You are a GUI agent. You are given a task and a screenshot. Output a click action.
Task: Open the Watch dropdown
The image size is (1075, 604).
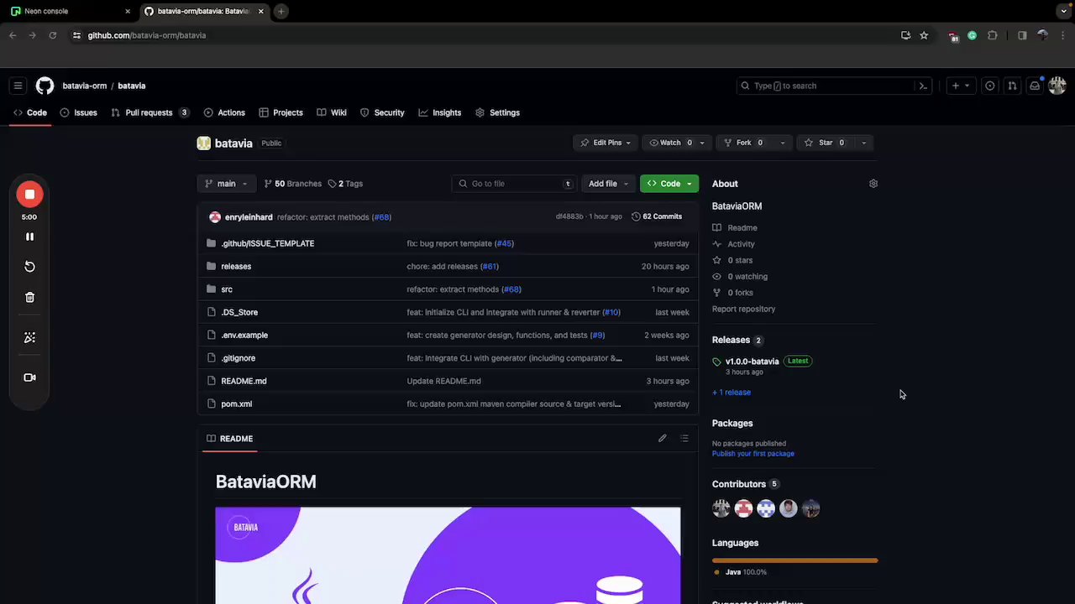(678, 143)
